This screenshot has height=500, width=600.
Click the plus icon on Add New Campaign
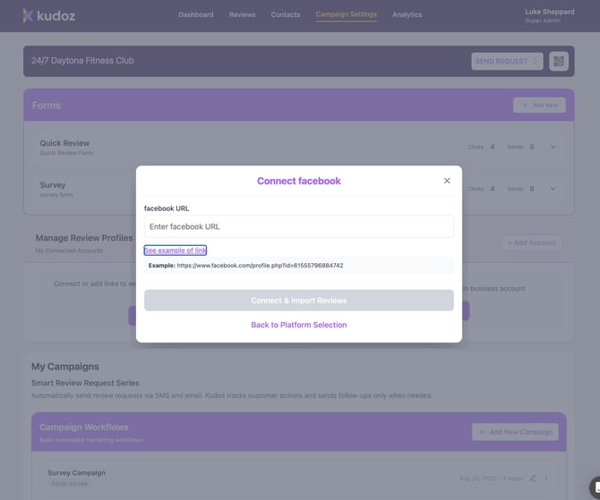tap(482, 432)
